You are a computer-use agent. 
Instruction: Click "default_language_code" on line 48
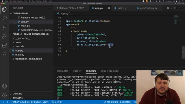[90, 45]
